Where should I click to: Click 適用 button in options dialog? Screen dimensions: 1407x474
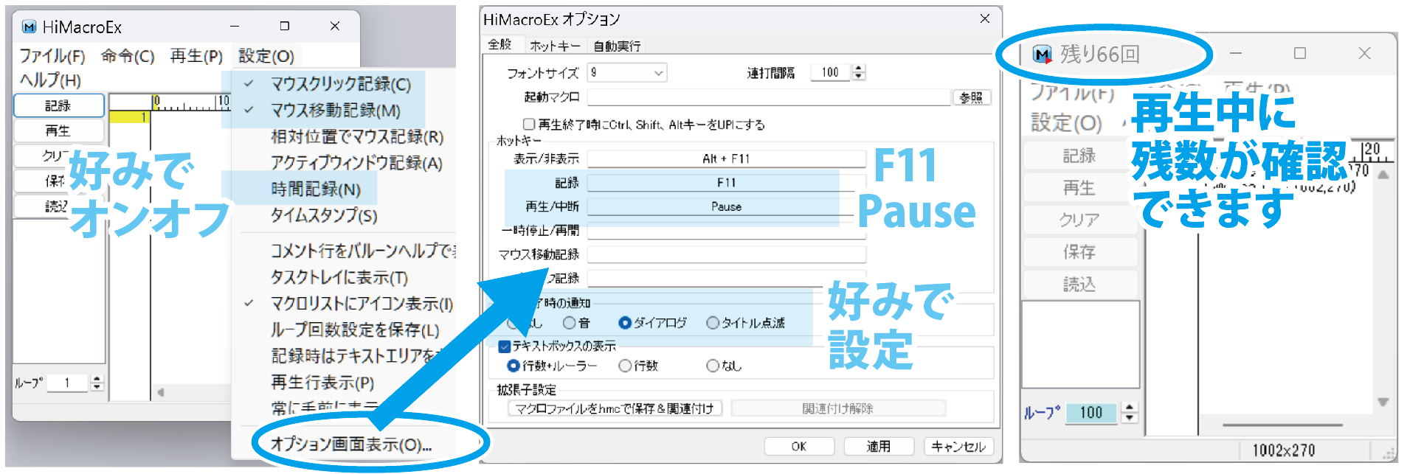click(x=879, y=446)
